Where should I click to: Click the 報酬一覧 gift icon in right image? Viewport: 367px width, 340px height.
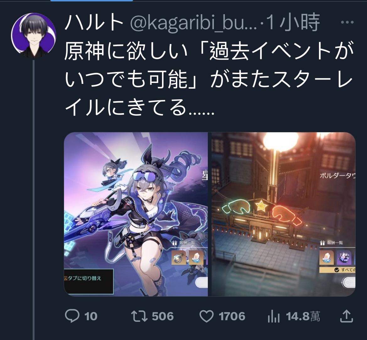322,243
